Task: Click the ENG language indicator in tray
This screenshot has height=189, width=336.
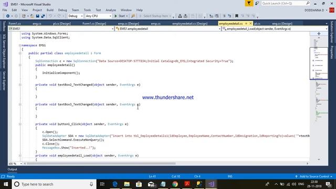Action: (301, 184)
